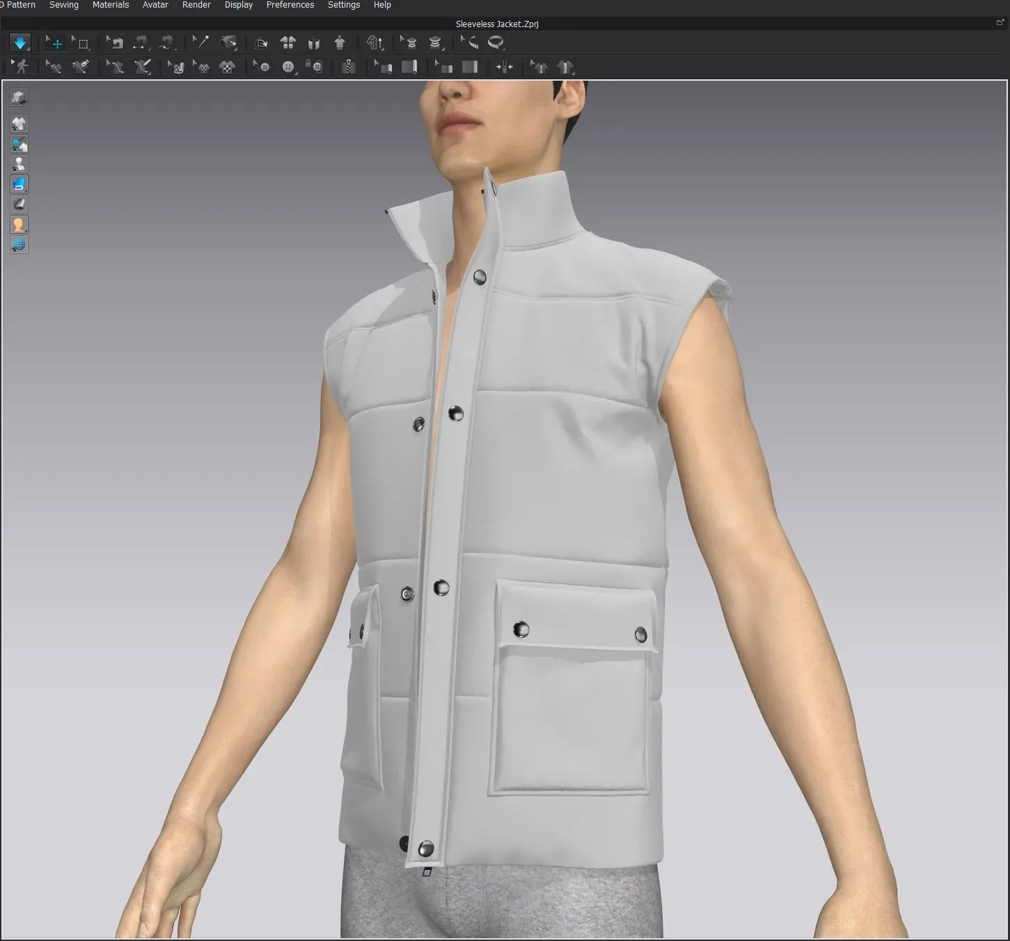Viewport: 1010px width, 941px height.
Task: Toggle 3D garment visibility in sidebar
Action: click(x=19, y=124)
